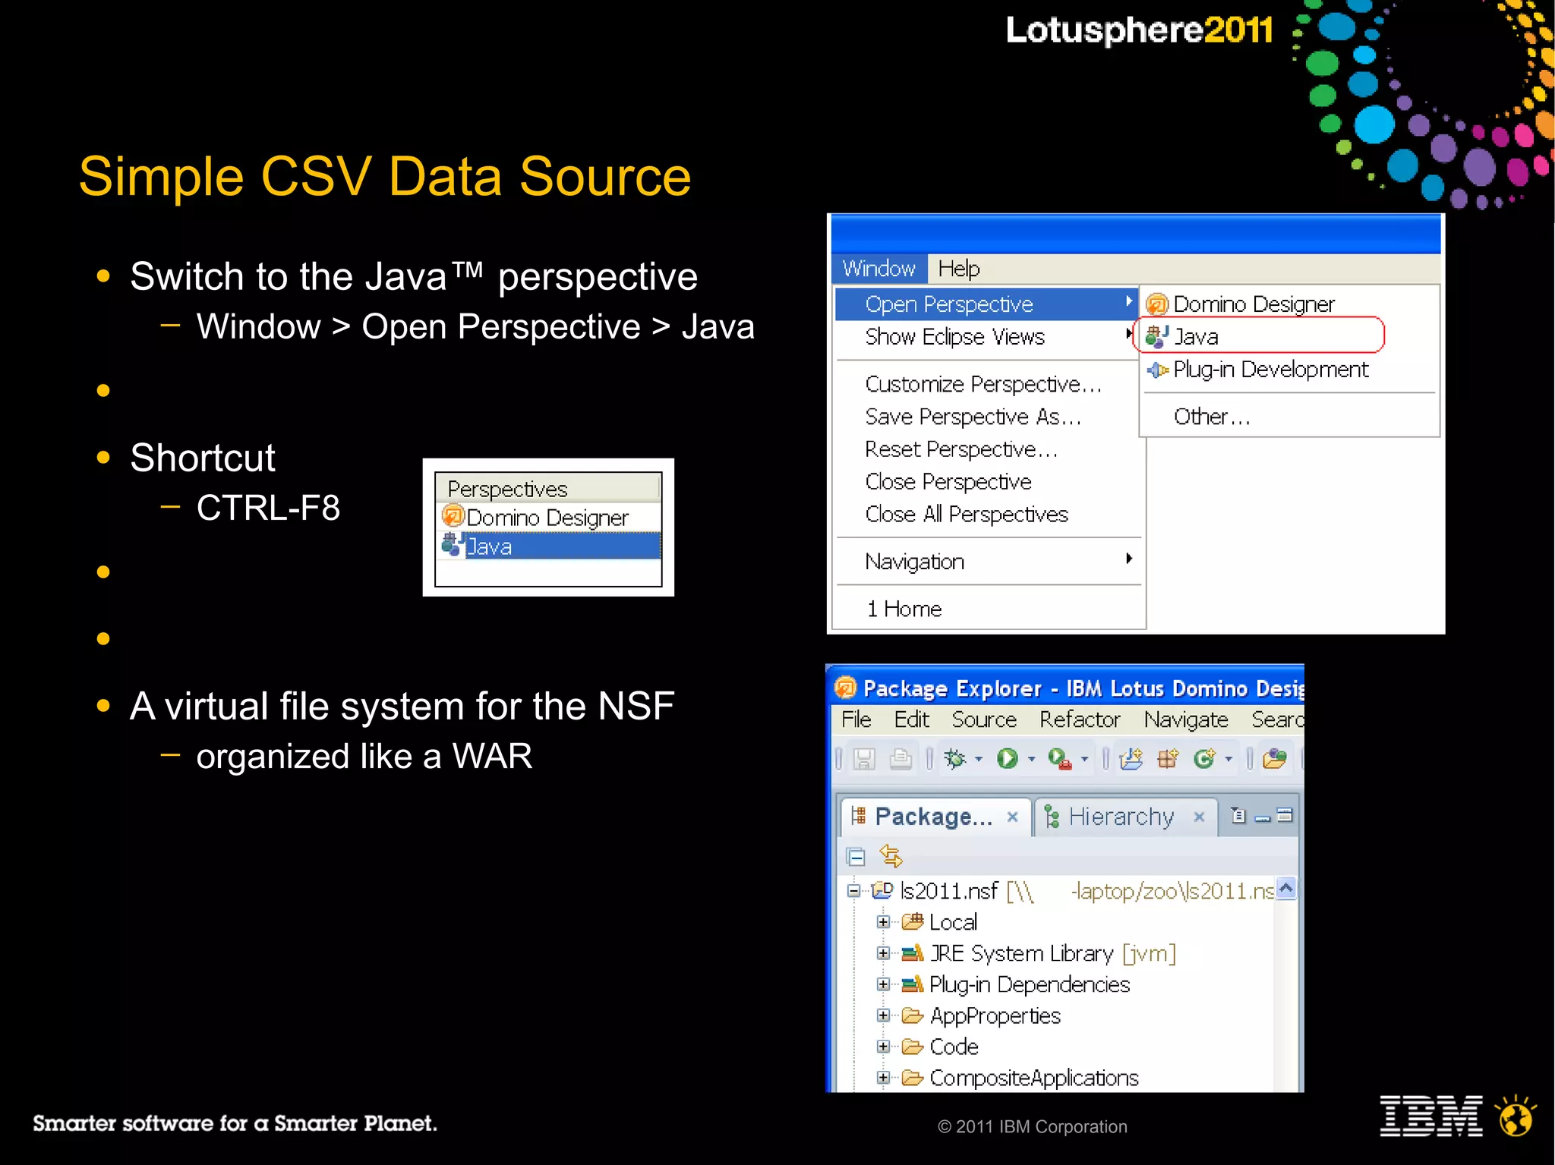The image size is (1555, 1165).
Task: Open the Window menu
Action: point(879,269)
